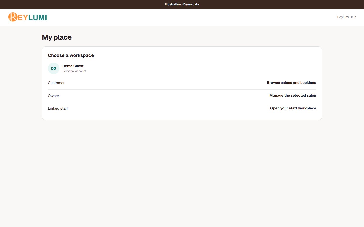The image size is (364, 227).
Task: Open your staff workplace link
Action: click(x=293, y=108)
